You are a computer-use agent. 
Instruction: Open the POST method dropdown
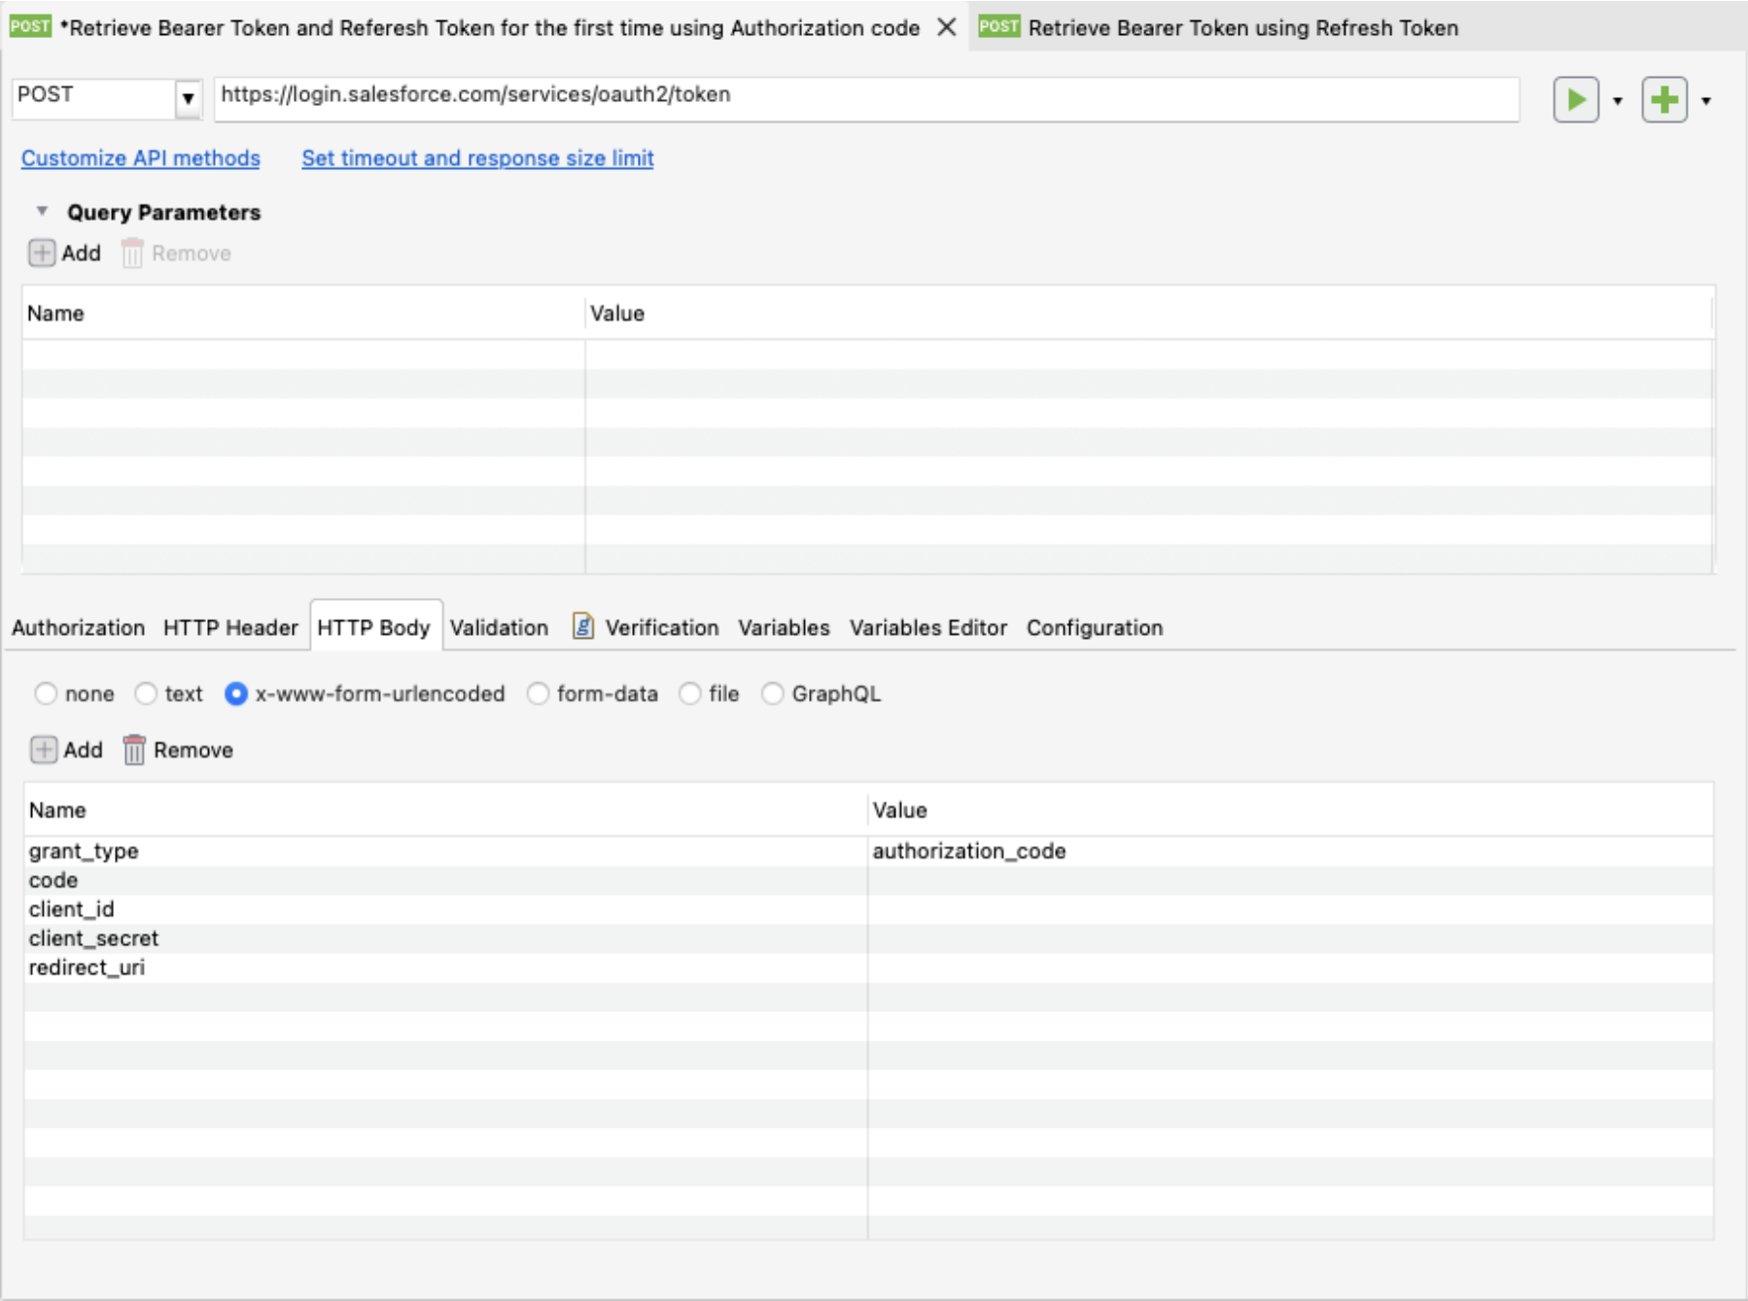pyautogui.click(x=188, y=98)
